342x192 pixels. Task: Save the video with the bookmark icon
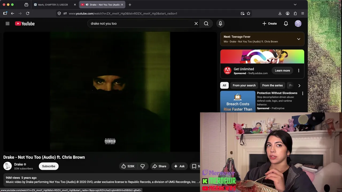[195, 166]
